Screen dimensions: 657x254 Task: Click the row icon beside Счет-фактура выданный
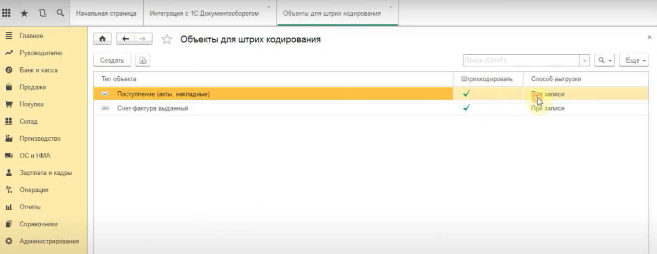[105, 108]
